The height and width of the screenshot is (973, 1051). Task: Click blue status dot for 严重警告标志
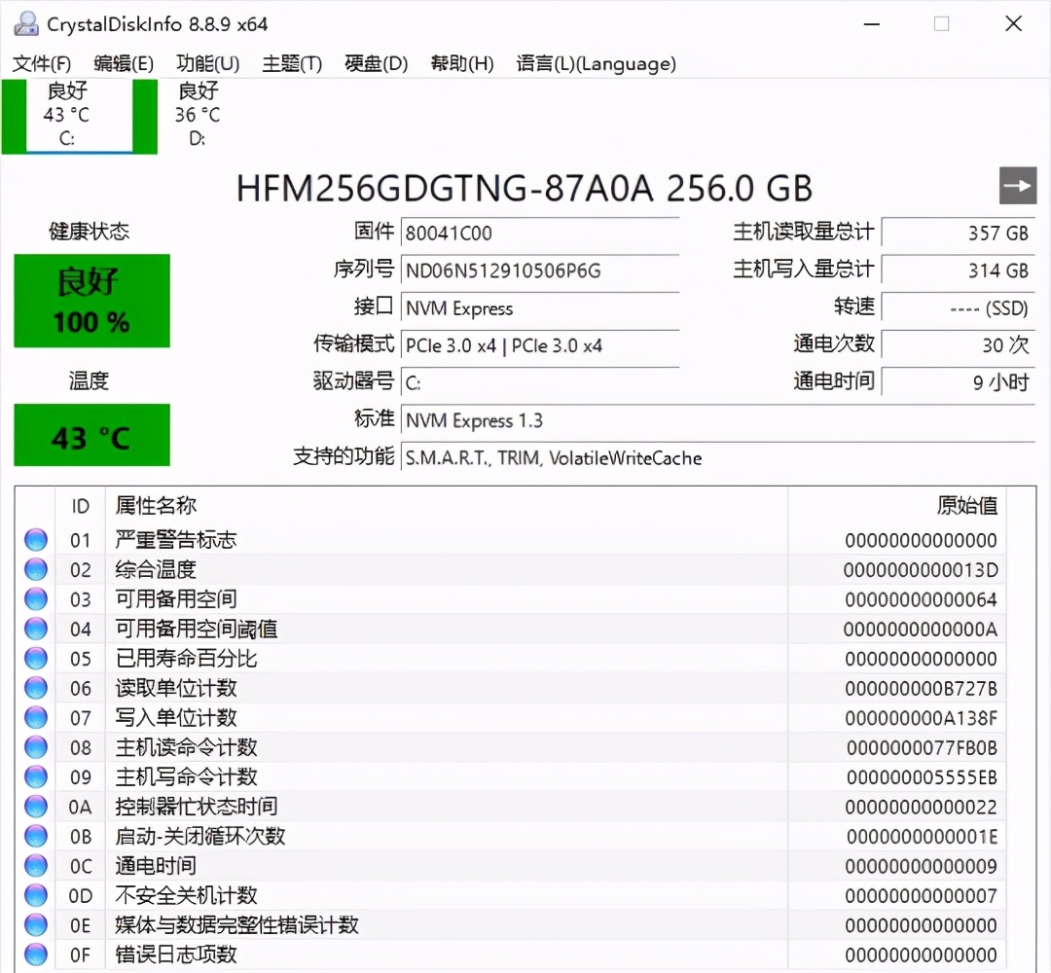pyautogui.click(x=35, y=539)
